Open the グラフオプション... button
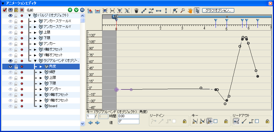 218,10
